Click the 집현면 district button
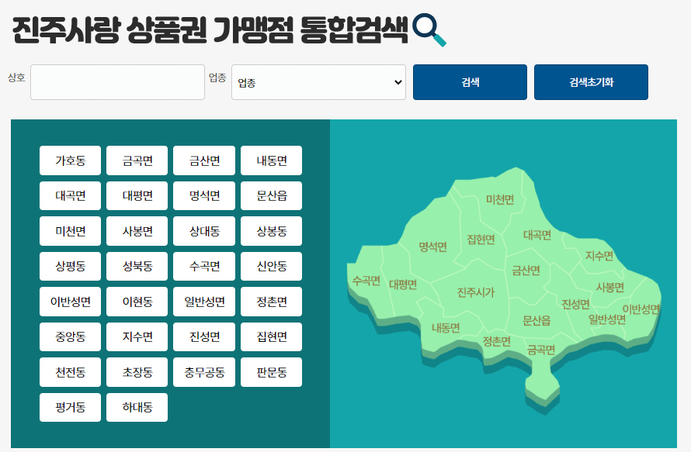 point(270,336)
